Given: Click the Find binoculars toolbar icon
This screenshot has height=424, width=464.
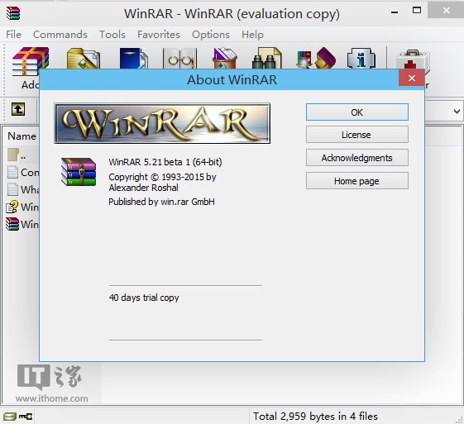Looking at the screenshot, I should (x=266, y=58).
